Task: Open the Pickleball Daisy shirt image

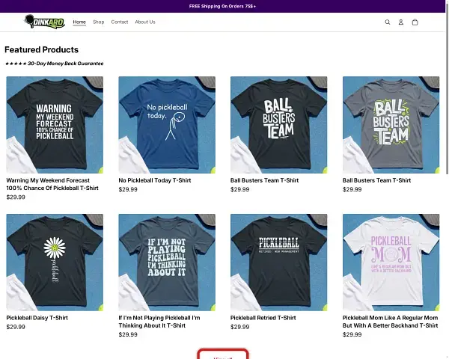Action: (x=55, y=262)
